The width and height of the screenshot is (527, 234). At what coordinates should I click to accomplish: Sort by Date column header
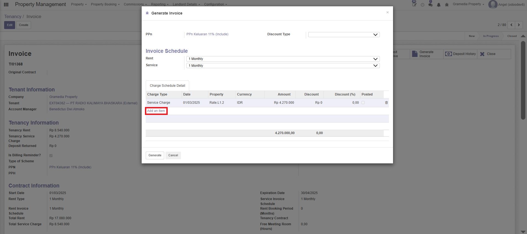coord(195,94)
